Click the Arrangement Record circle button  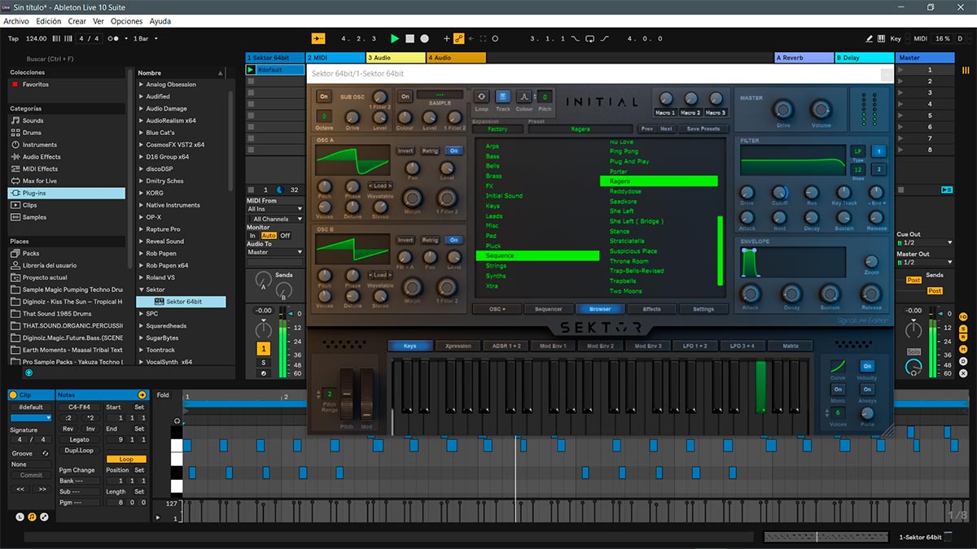tap(424, 38)
